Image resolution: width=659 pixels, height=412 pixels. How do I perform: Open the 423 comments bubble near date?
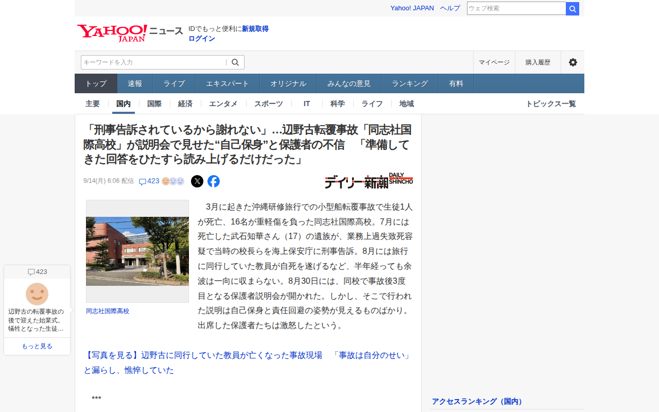(x=149, y=181)
